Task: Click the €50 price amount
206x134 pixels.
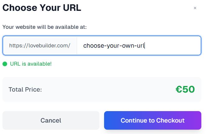Action: point(185,89)
